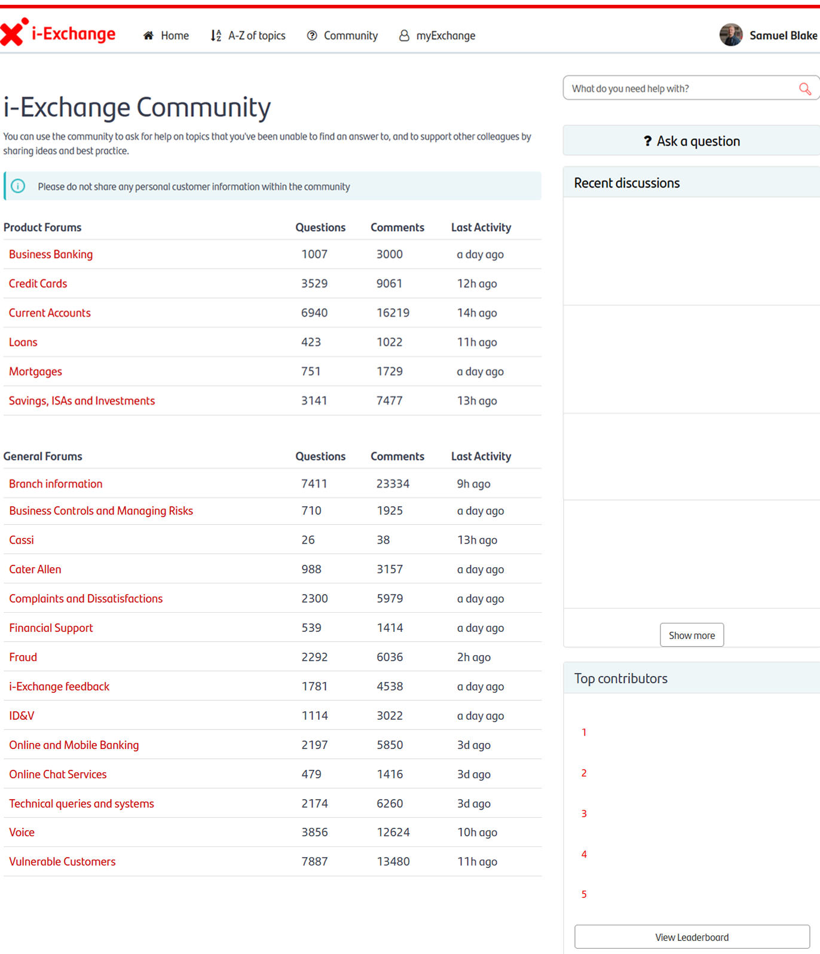The image size is (820, 954).
Task: Open Online and Mobile Banking forum
Action: tap(74, 745)
